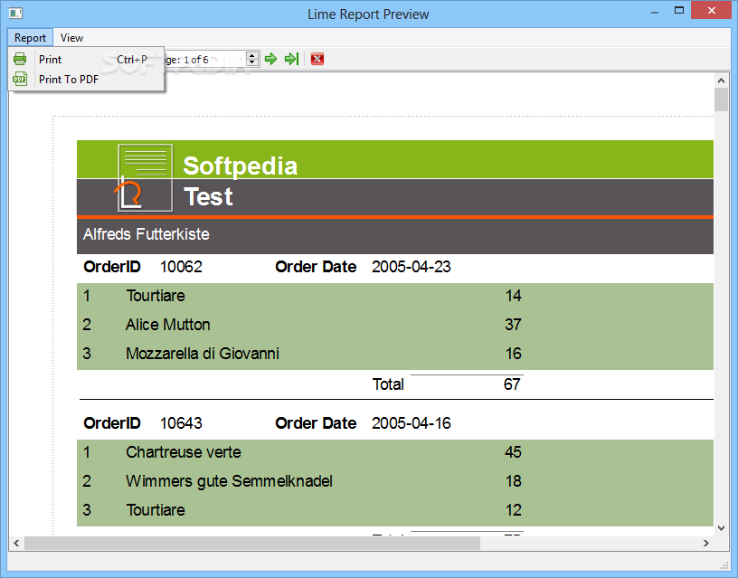Image resolution: width=738 pixels, height=578 pixels.
Task: Click the Alice Mutton row
Action: 395,325
